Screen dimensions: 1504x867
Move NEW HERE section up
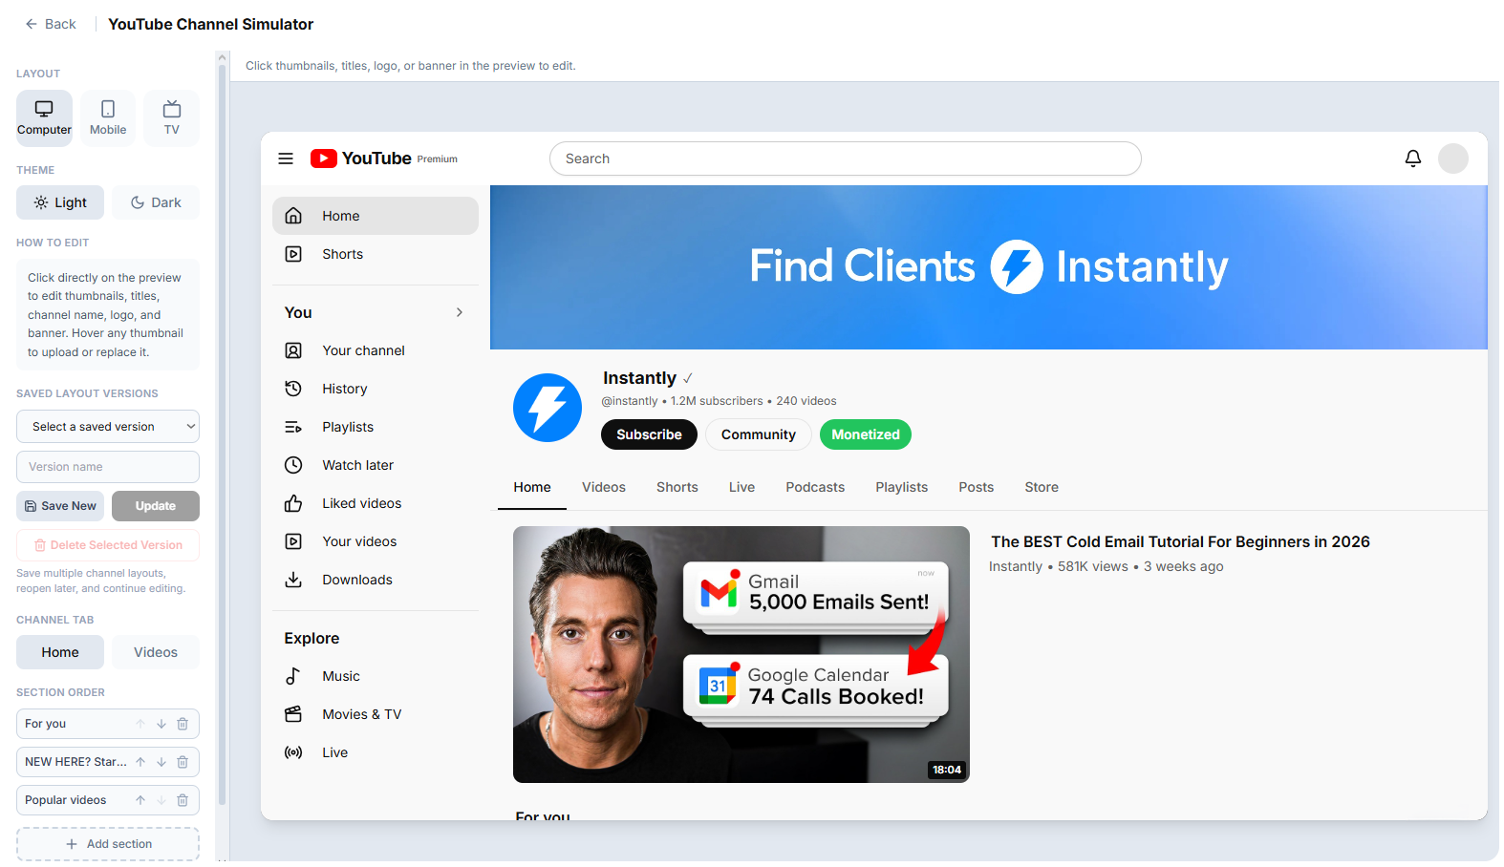[x=140, y=762]
